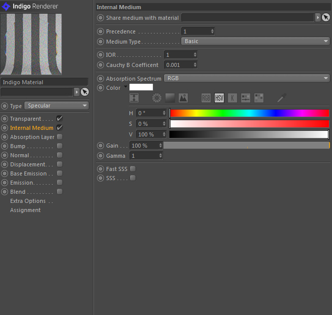The width and height of the screenshot is (332, 315).
Task: Open the Extra Options channel
Action: (28, 201)
